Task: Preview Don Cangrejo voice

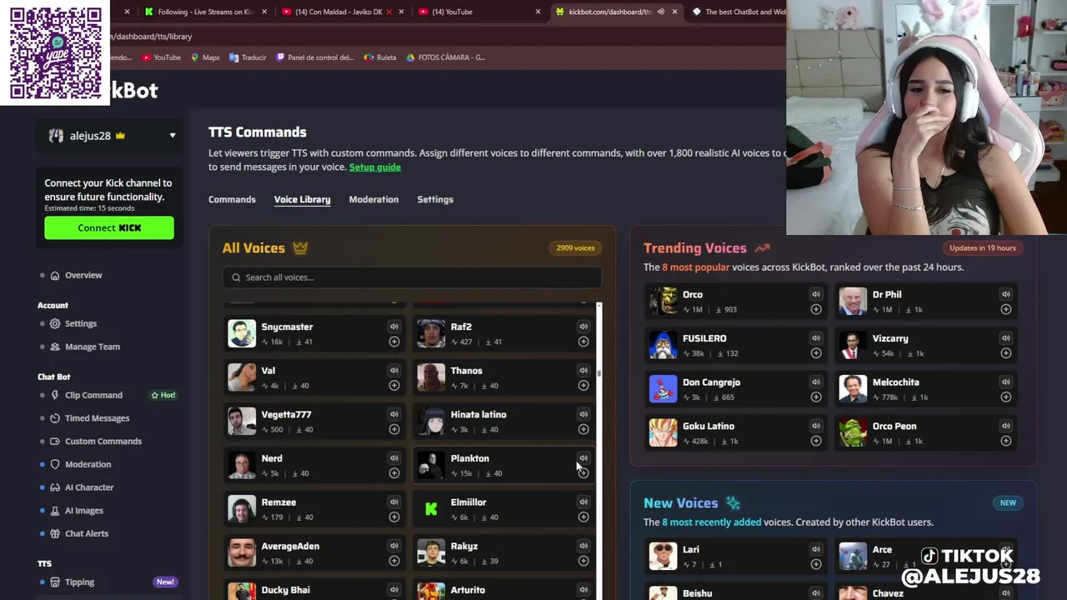Action: [x=816, y=382]
